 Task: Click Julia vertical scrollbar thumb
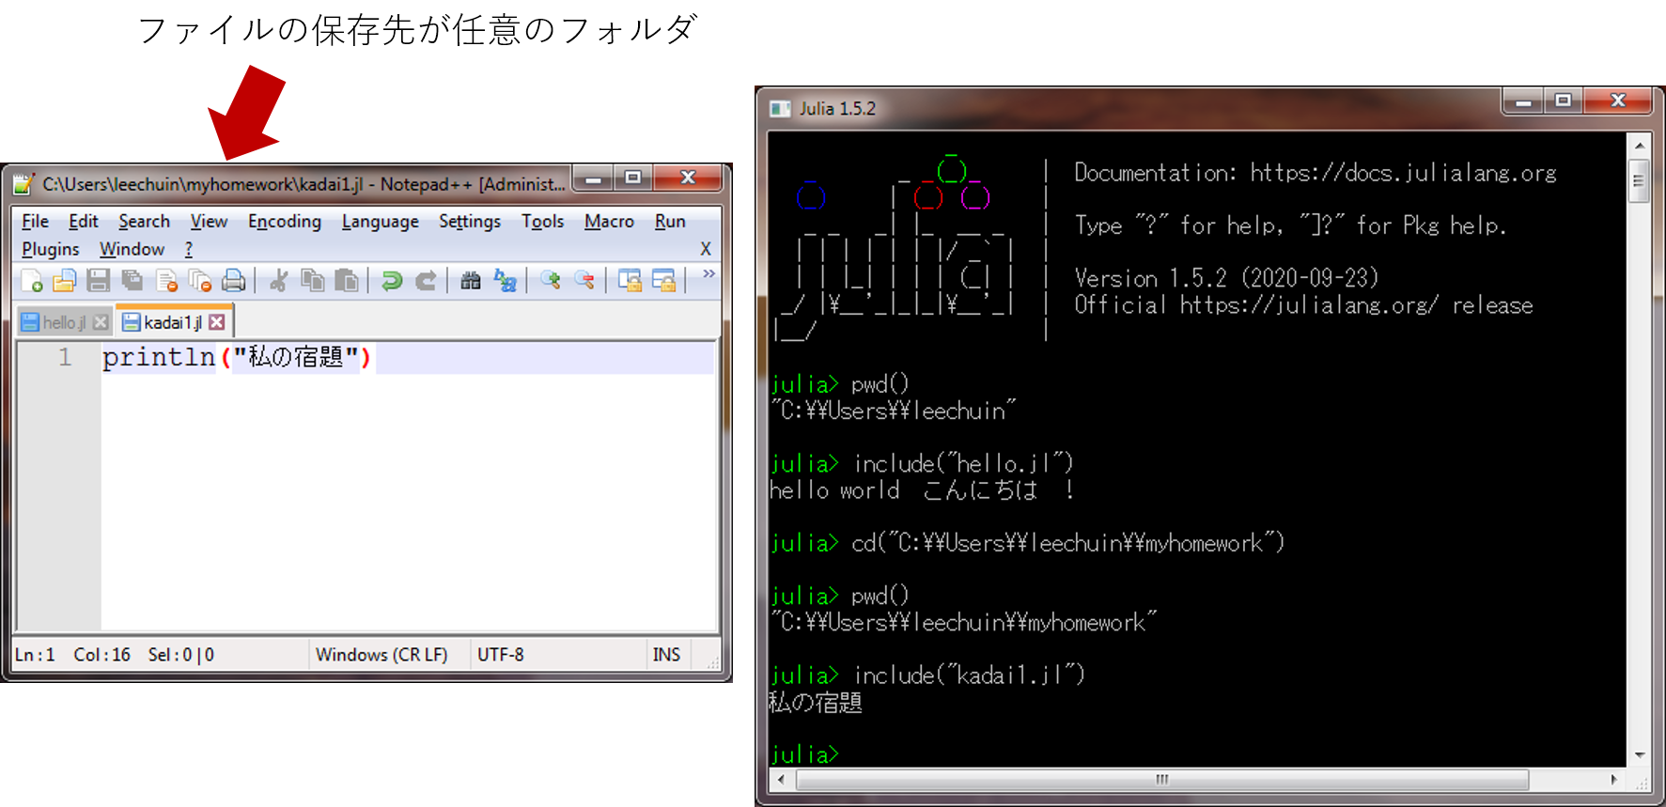pos(1640,181)
